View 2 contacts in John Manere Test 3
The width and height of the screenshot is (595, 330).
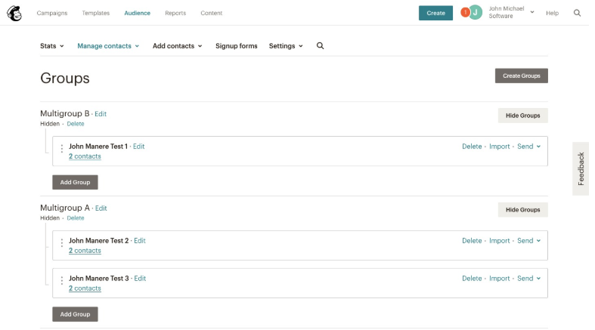pyautogui.click(x=85, y=288)
